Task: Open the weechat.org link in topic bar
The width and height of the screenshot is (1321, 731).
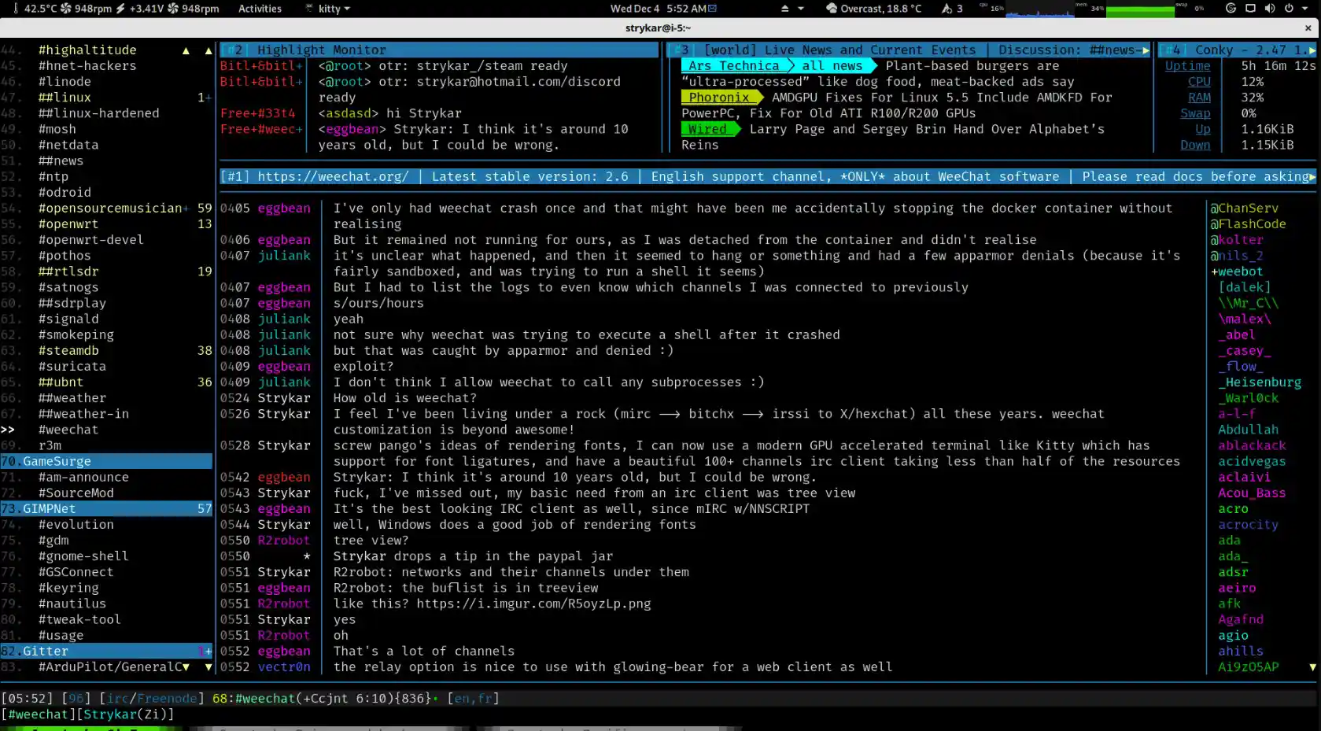Action: 333,176
